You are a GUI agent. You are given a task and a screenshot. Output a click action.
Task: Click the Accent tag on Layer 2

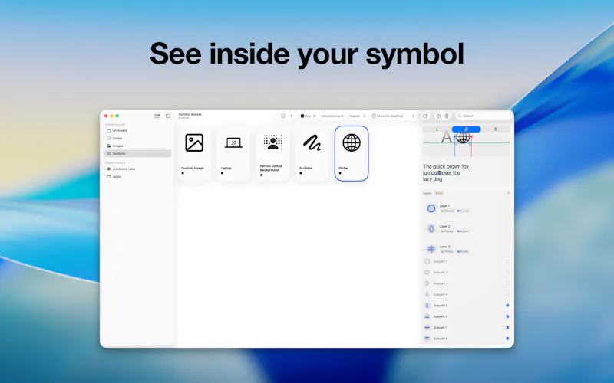[463, 231]
